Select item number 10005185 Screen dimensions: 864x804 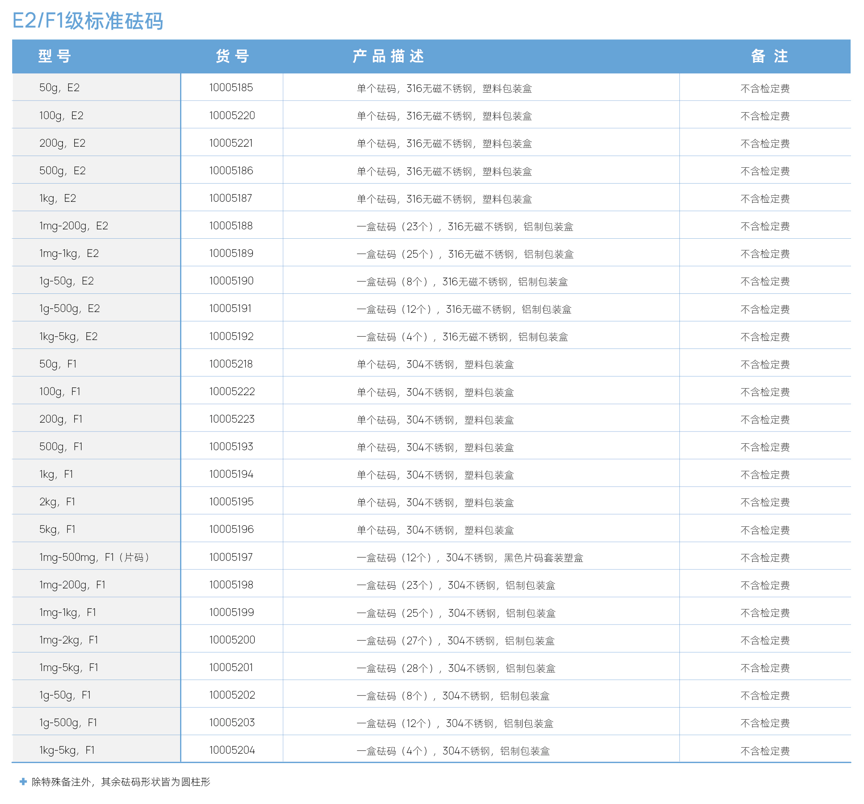coord(231,88)
